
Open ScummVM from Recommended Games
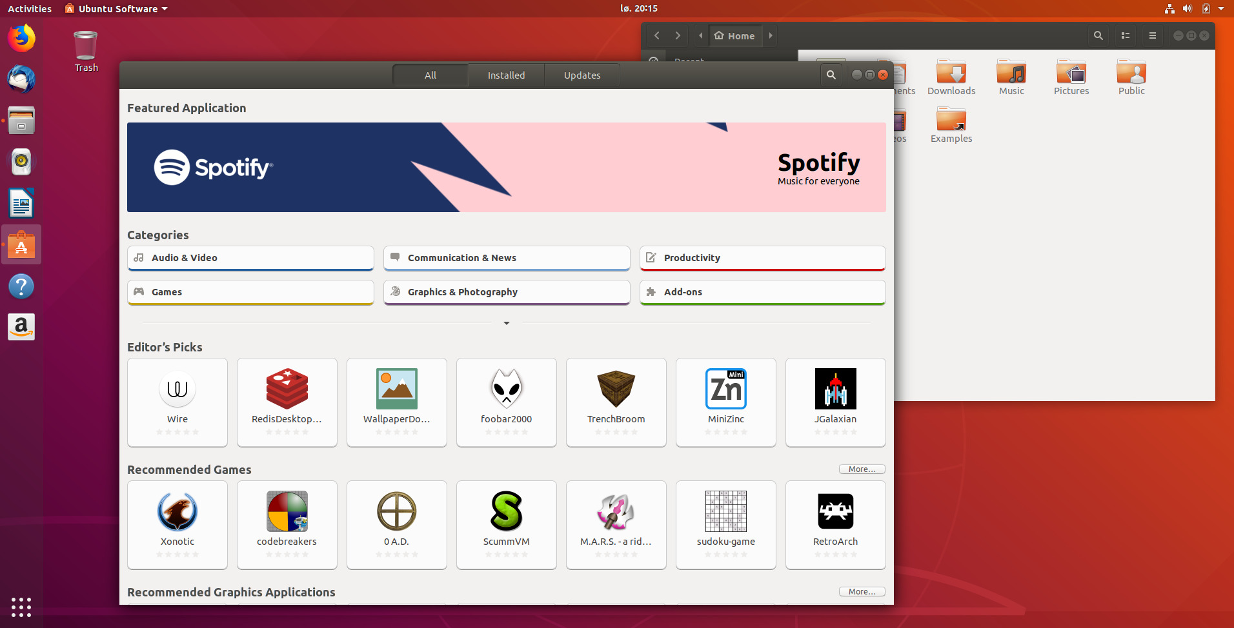coord(507,525)
